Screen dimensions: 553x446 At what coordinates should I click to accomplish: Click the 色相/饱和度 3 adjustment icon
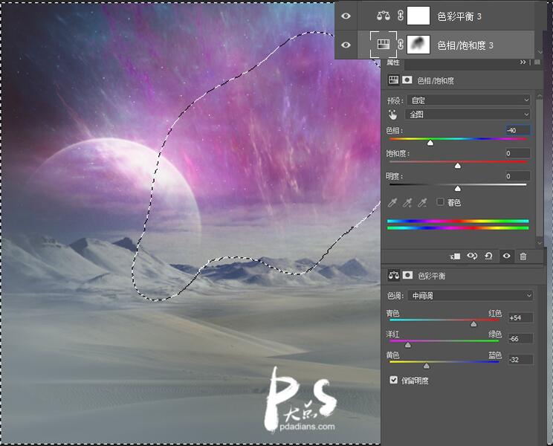pyautogui.click(x=384, y=44)
